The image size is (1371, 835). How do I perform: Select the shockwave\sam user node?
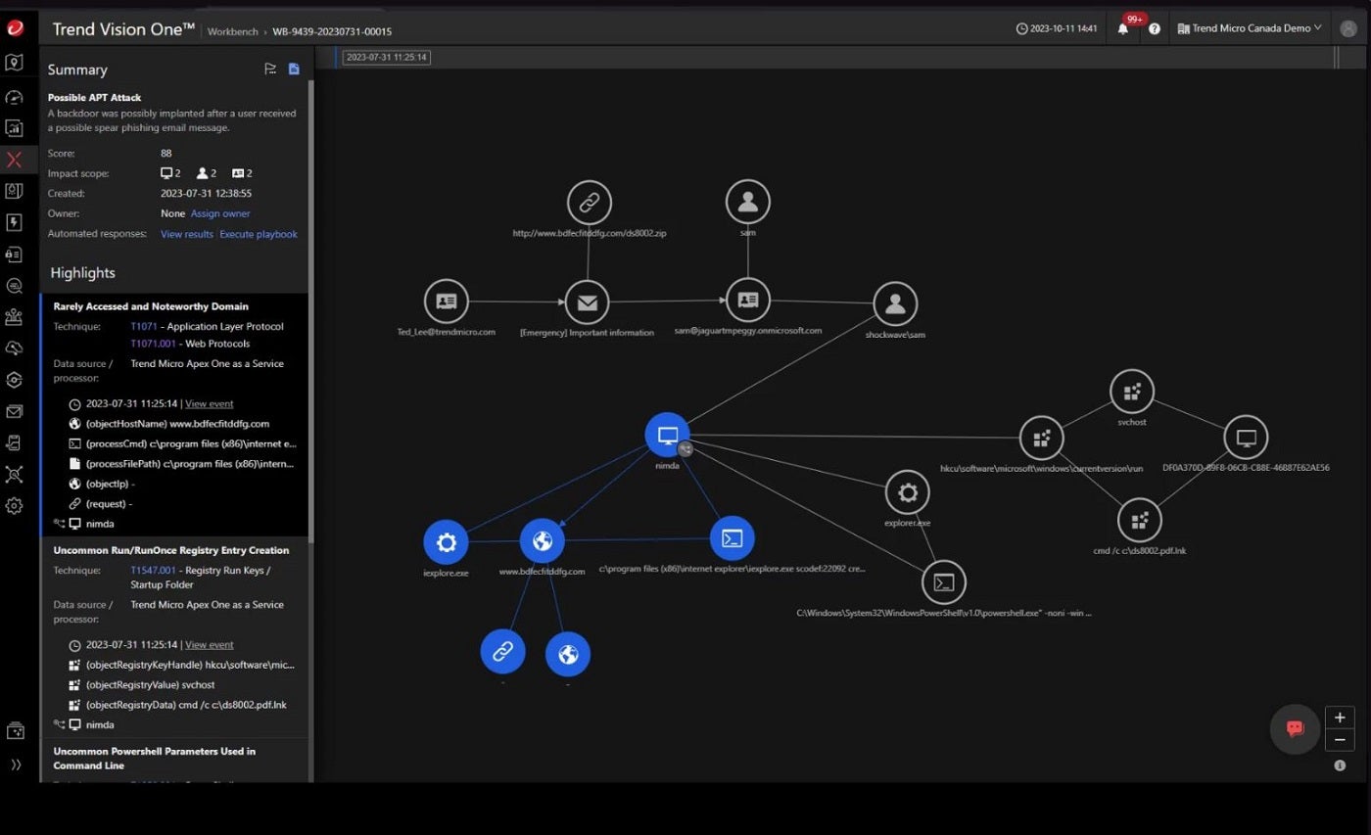pos(895,303)
